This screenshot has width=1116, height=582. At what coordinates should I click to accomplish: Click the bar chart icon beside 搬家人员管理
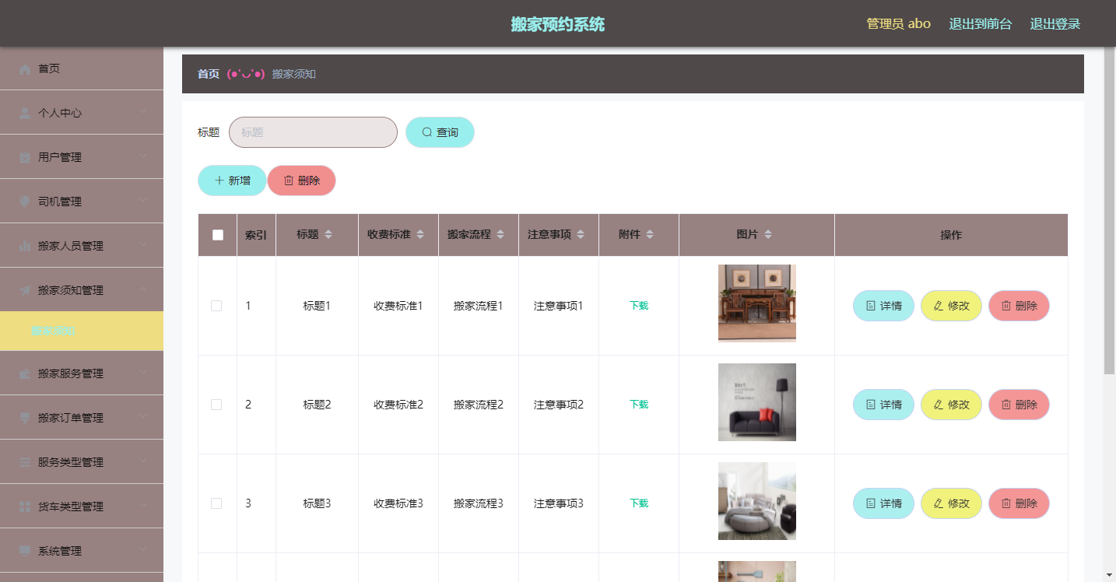[x=25, y=247]
